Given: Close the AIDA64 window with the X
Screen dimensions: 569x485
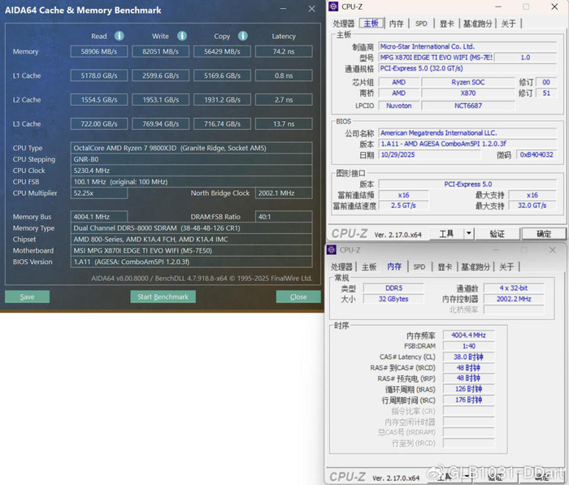Looking at the screenshot, I should tap(311, 9).
